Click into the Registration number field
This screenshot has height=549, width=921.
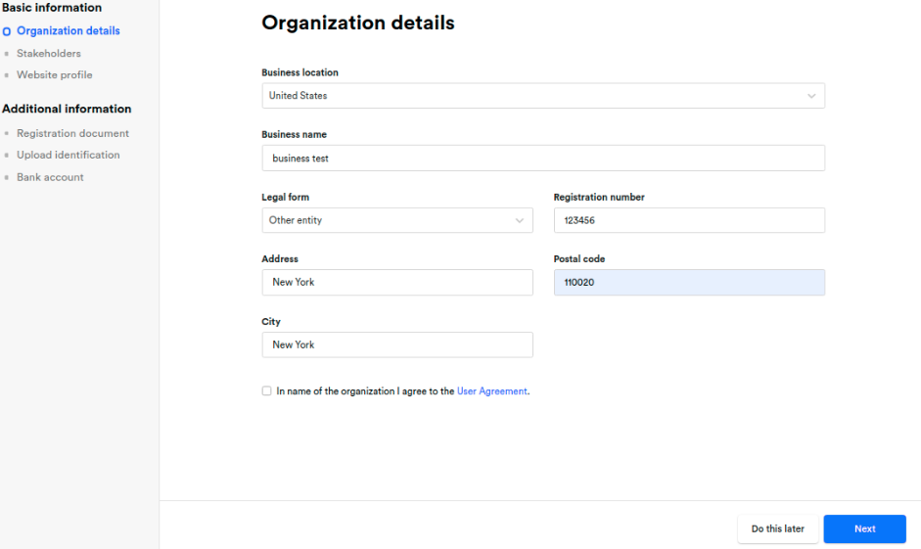point(689,220)
